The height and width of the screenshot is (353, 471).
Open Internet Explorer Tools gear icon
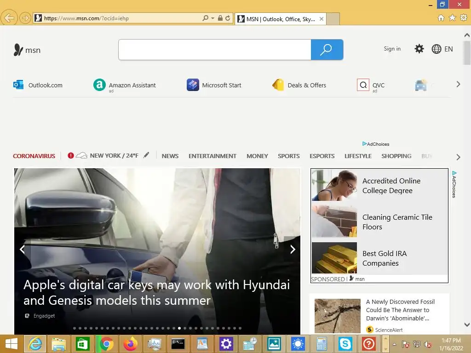pos(464,18)
